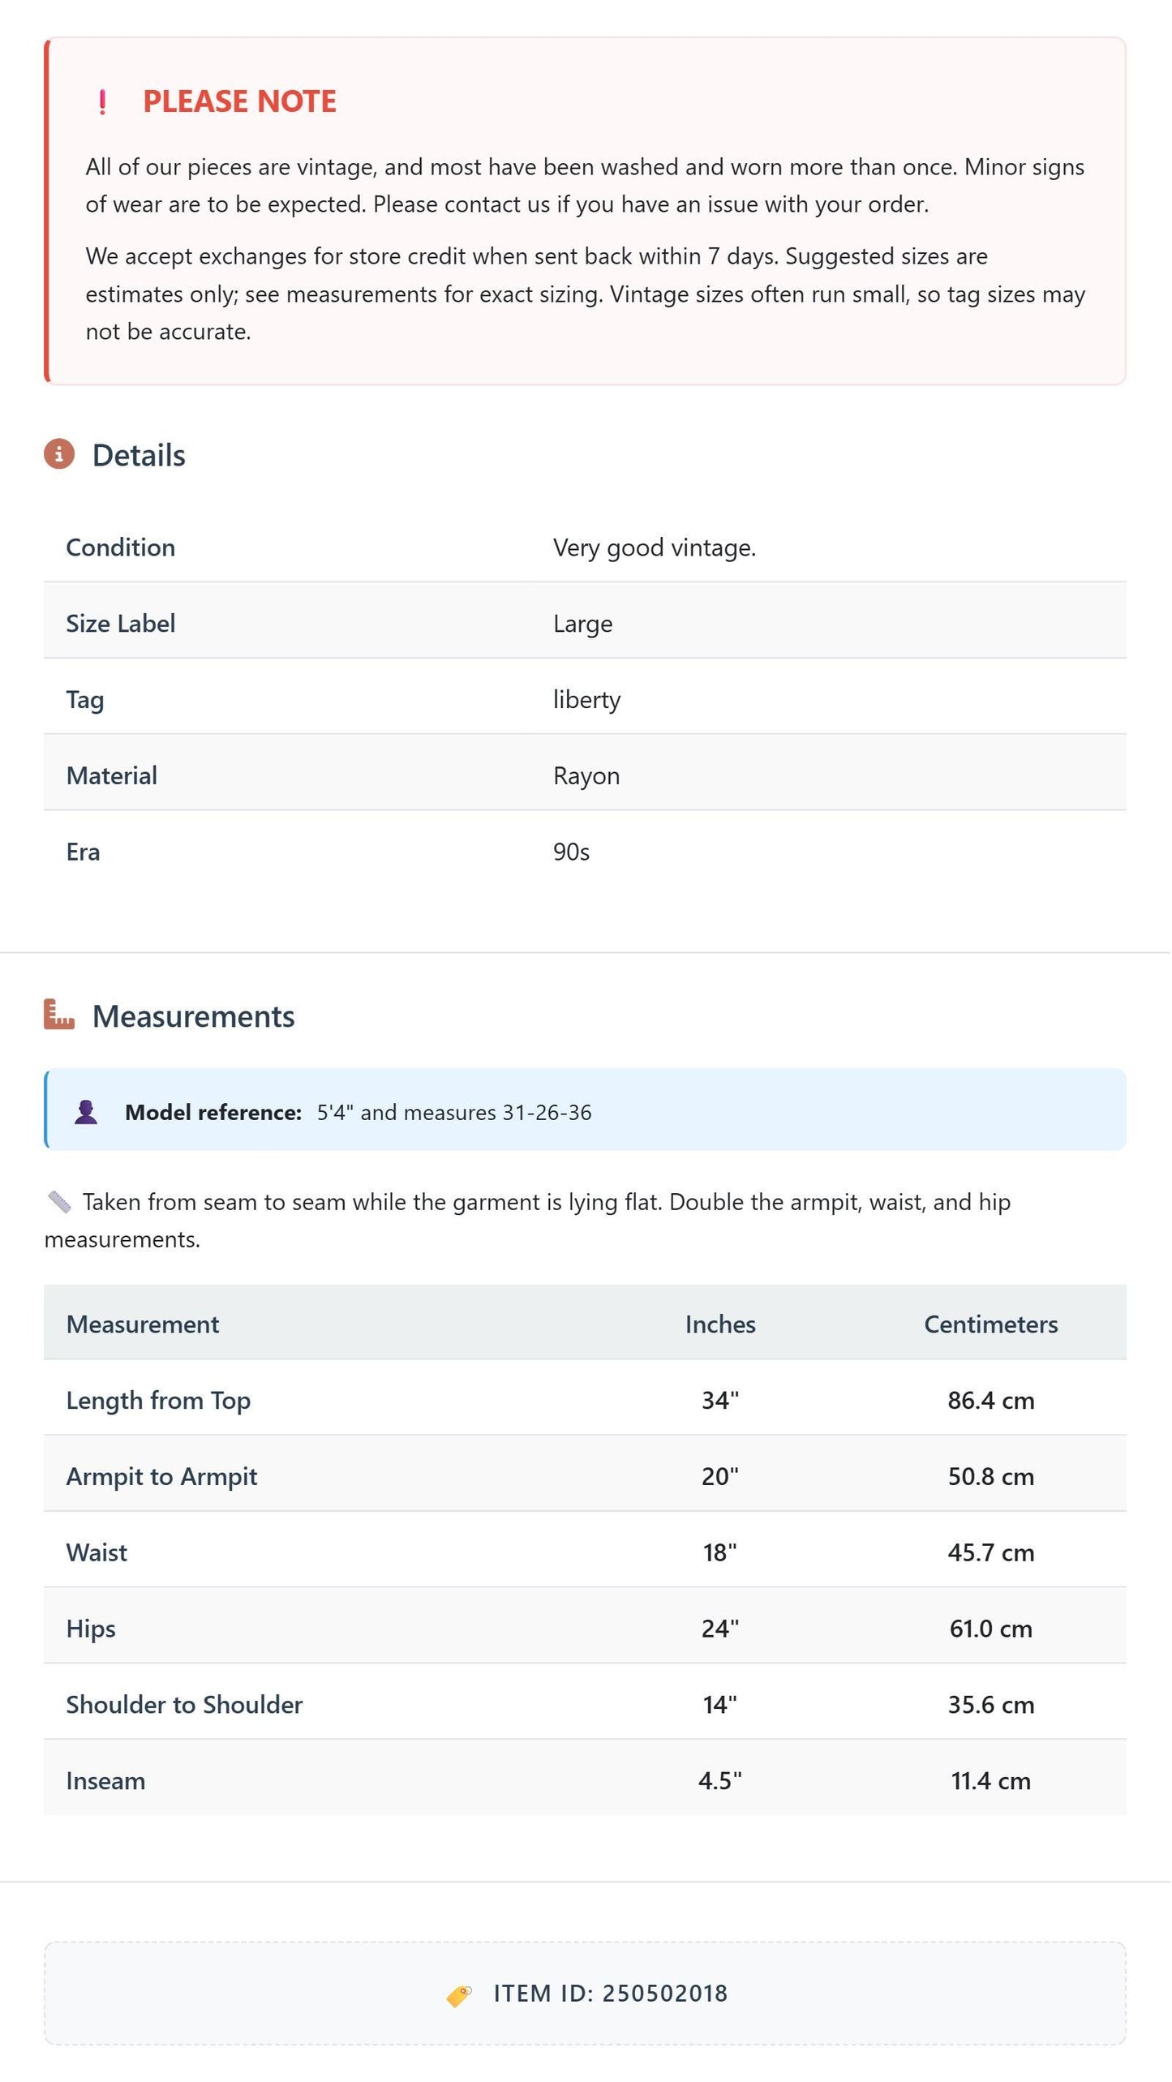The width and height of the screenshot is (1172, 2082).
Task: Click the Centimeters column header
Action: pyautogui.click(x=991, y=1324)
